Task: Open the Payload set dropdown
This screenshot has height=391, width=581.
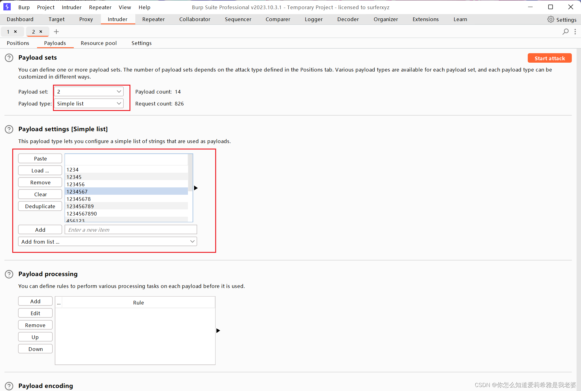Action: [x=89, y=91]
